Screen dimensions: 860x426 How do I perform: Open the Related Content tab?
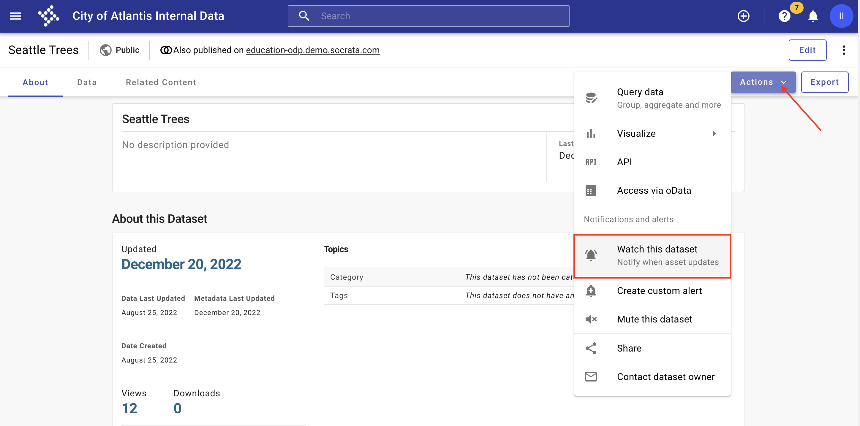click(161, 82)
